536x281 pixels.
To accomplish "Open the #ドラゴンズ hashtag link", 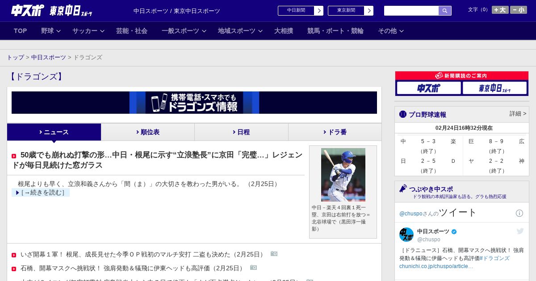I will (x=494, y=258).
